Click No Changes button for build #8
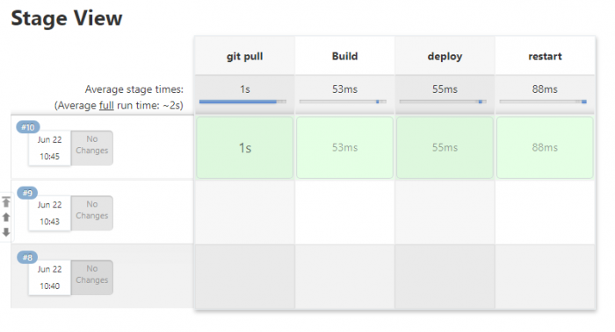Viewport: 615px width, 332px height. [x=91, y=278]
